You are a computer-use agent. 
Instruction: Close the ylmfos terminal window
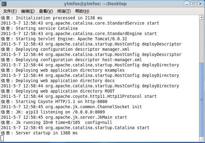(x=200, y=4)
